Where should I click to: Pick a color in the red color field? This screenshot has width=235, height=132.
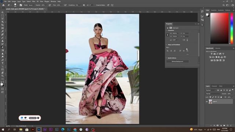[220, 28]
